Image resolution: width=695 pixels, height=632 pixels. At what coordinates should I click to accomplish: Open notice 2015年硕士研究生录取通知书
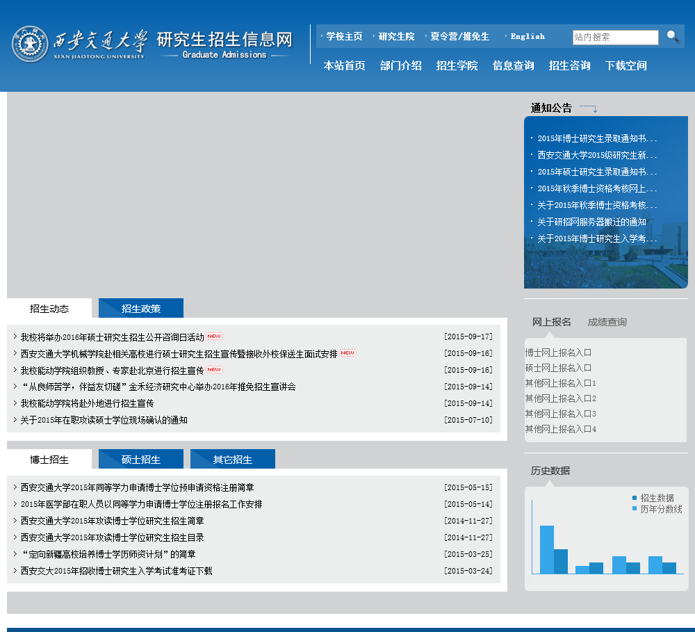tap(596, 172)
